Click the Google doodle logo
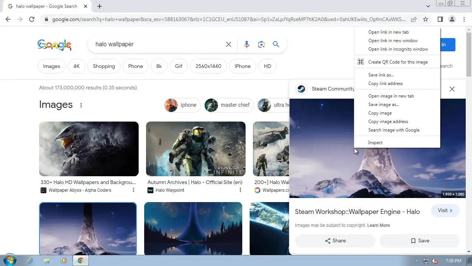 55,45
